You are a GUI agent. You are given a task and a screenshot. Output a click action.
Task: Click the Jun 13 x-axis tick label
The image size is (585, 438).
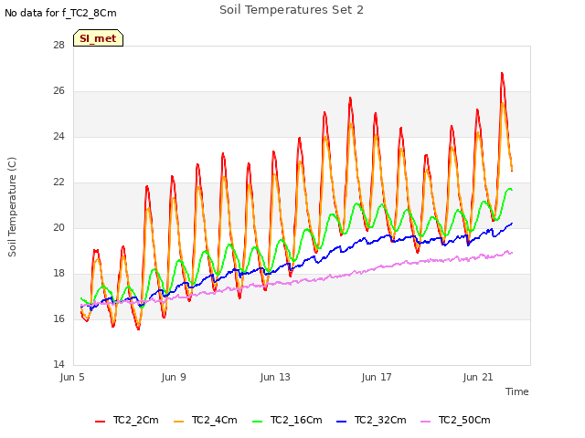coord(275,377)
